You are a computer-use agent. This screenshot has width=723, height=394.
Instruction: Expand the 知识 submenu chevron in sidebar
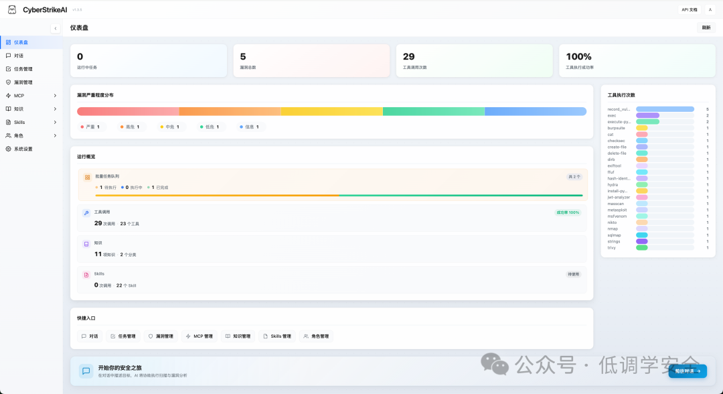point(55,109)
